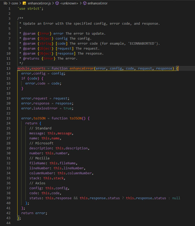Open the core folder breadcrumb
This screenshot has width=195, height=226.
(x=15, y=3)
